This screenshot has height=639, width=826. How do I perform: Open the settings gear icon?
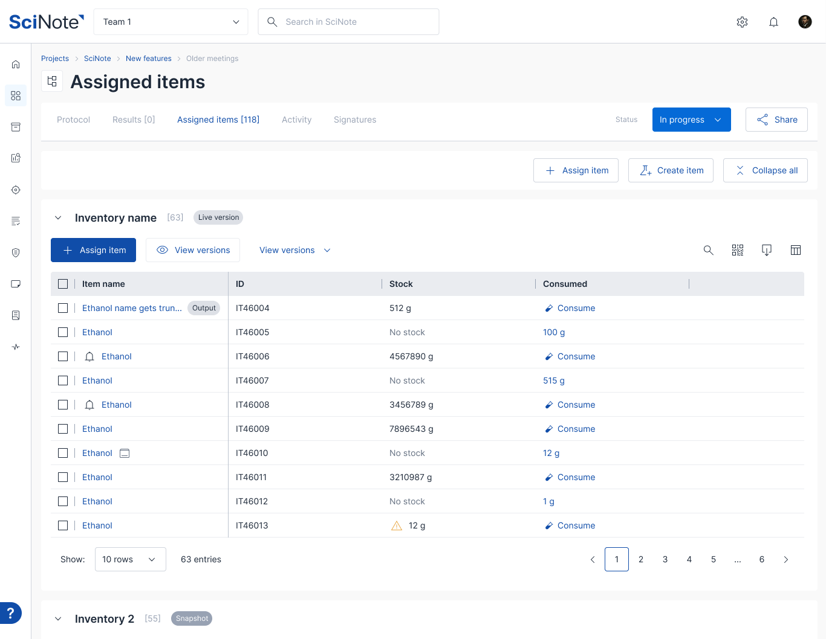click(x=743, y=22)
